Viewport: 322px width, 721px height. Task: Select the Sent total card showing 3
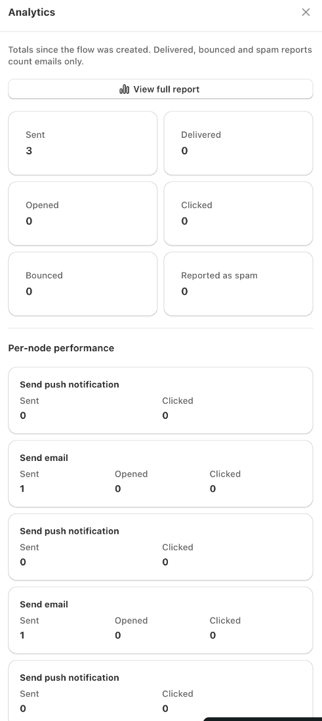(83, 143)
